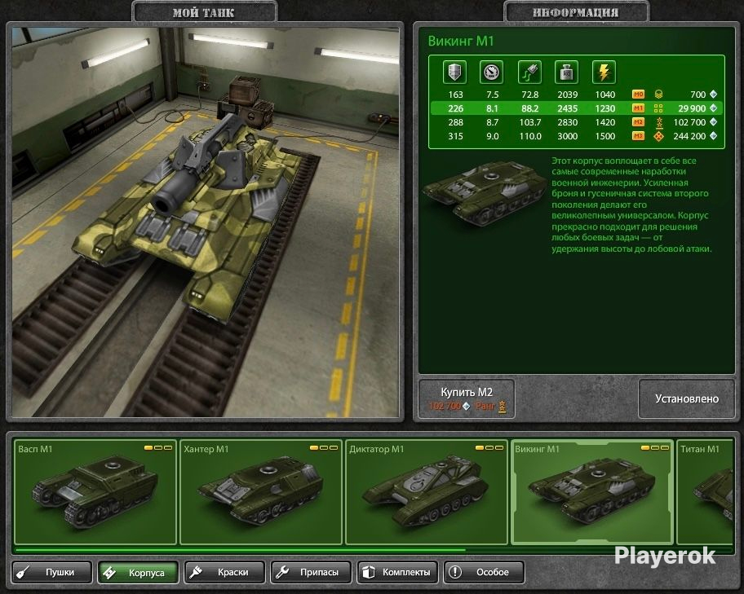This screenshot has height=594, width=744.
Task: Click upgrade level indicator on Васп М1 card
Action: point(158,447)
